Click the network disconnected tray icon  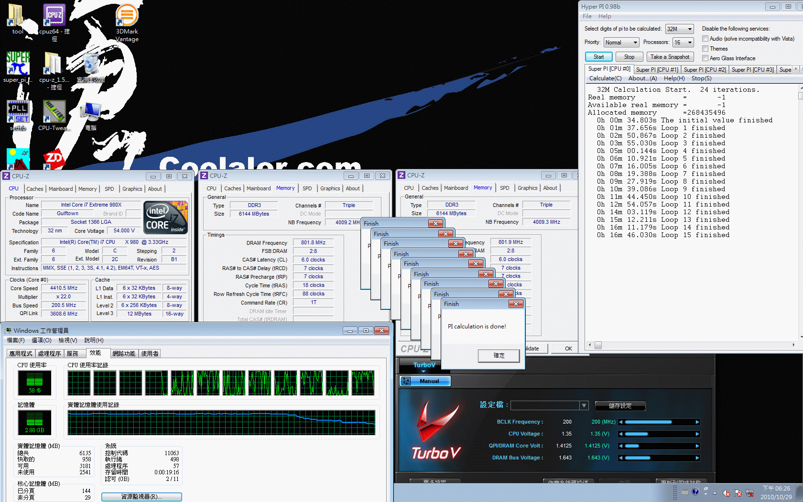[749, 493]
